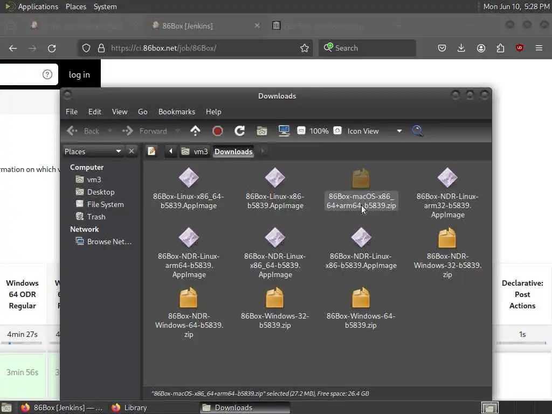The width and height of the screenshot is (552, 414).
Task: Open the Applications menu in top panel
Action: tap(38, 6)
